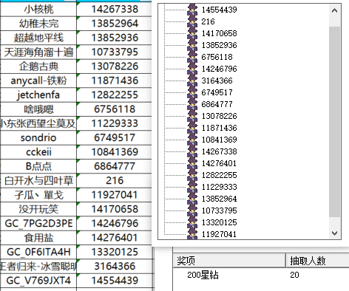Select the avatar icon next to 6756118
Screen dimensions: 349x291
point(192,57)
